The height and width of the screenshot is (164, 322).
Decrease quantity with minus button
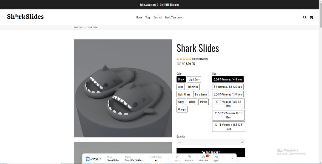(180, 142)
